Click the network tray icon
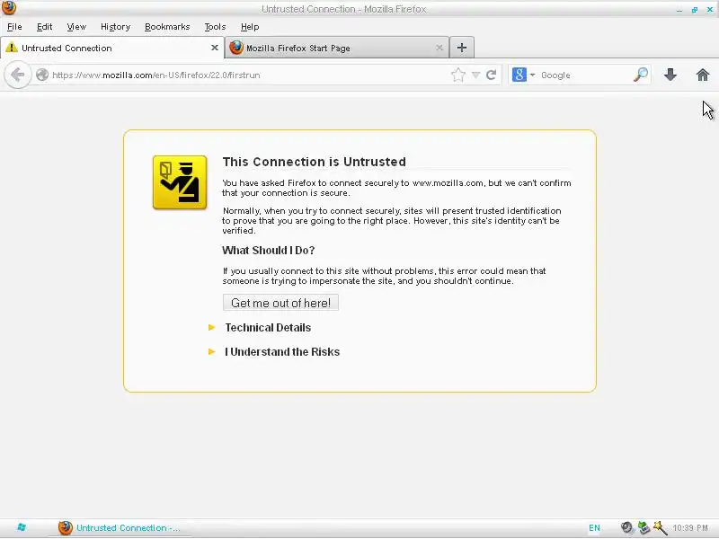The image size is (719, 539). coord(644,527)
